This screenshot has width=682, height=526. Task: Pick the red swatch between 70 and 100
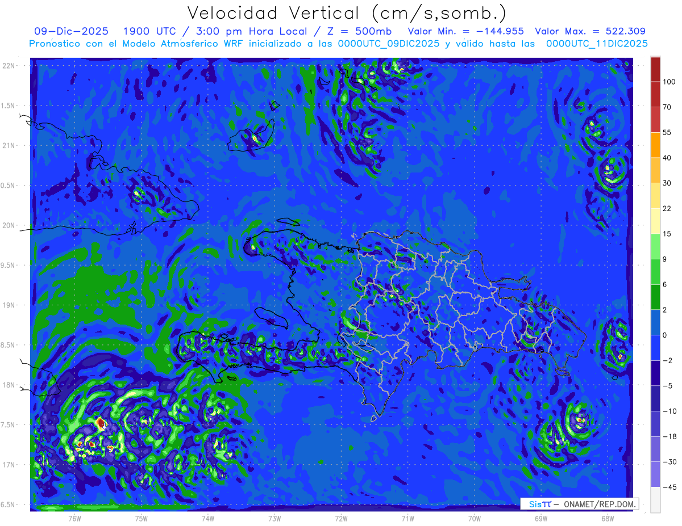click(x=655, y=94)
